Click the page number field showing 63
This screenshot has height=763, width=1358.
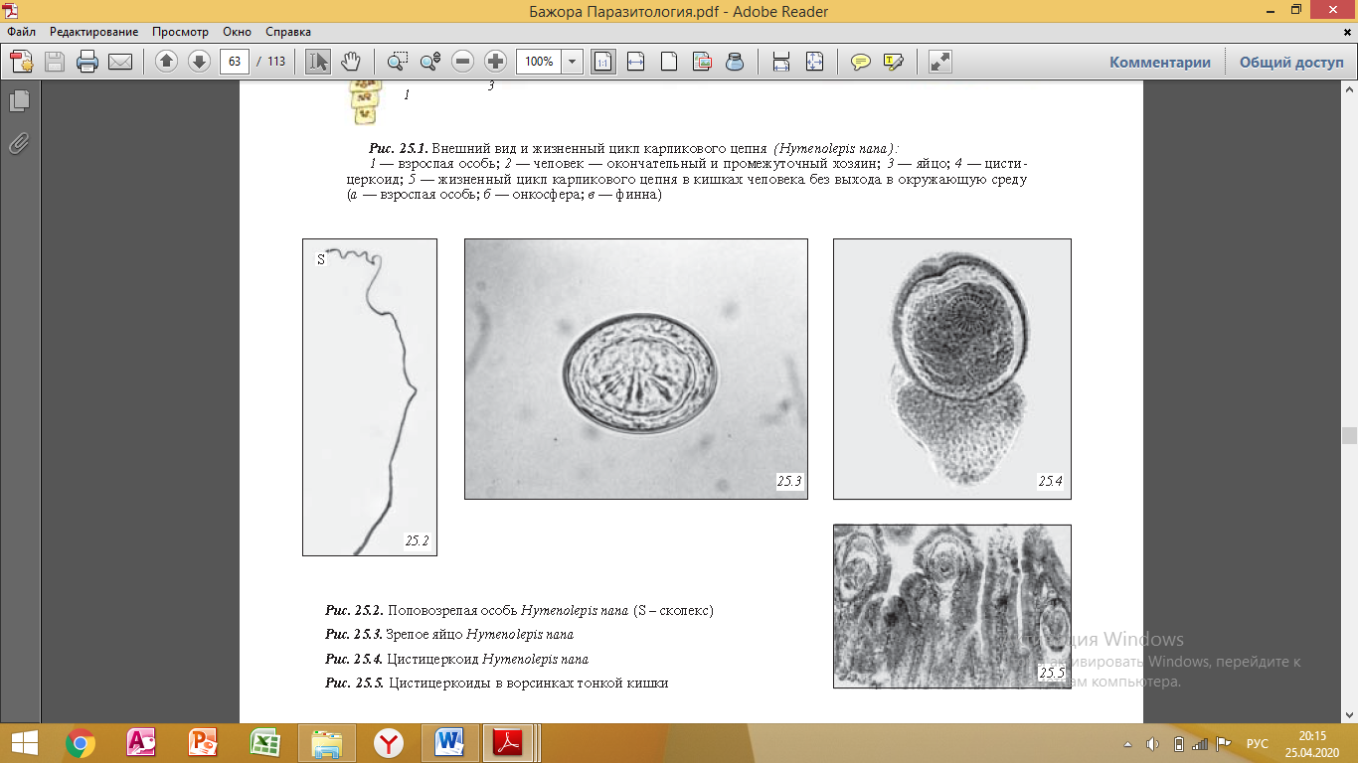pyautogui.click(x=234, y=62)
